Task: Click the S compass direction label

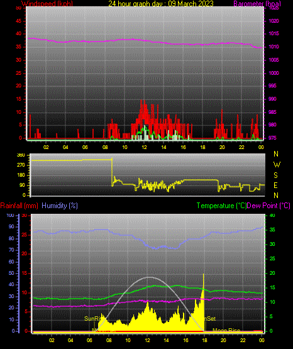Action: coord(275,175)
